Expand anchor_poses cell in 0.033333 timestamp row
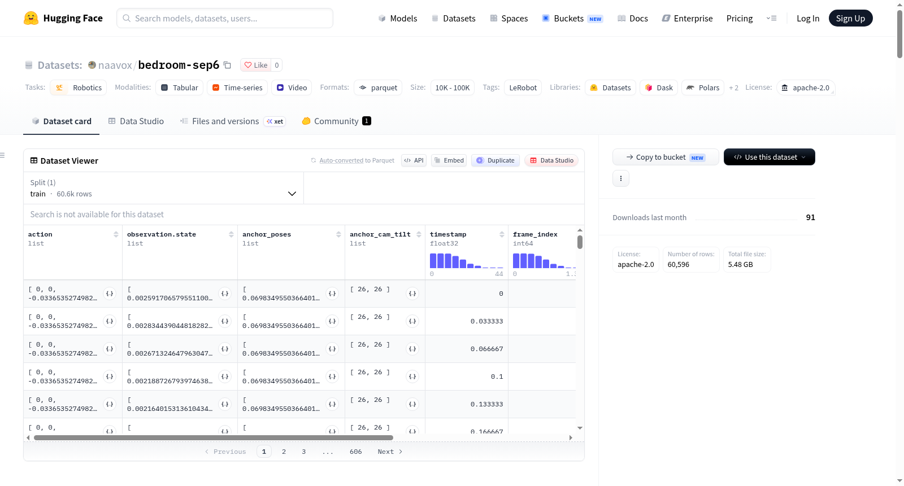 coord(332,321)
